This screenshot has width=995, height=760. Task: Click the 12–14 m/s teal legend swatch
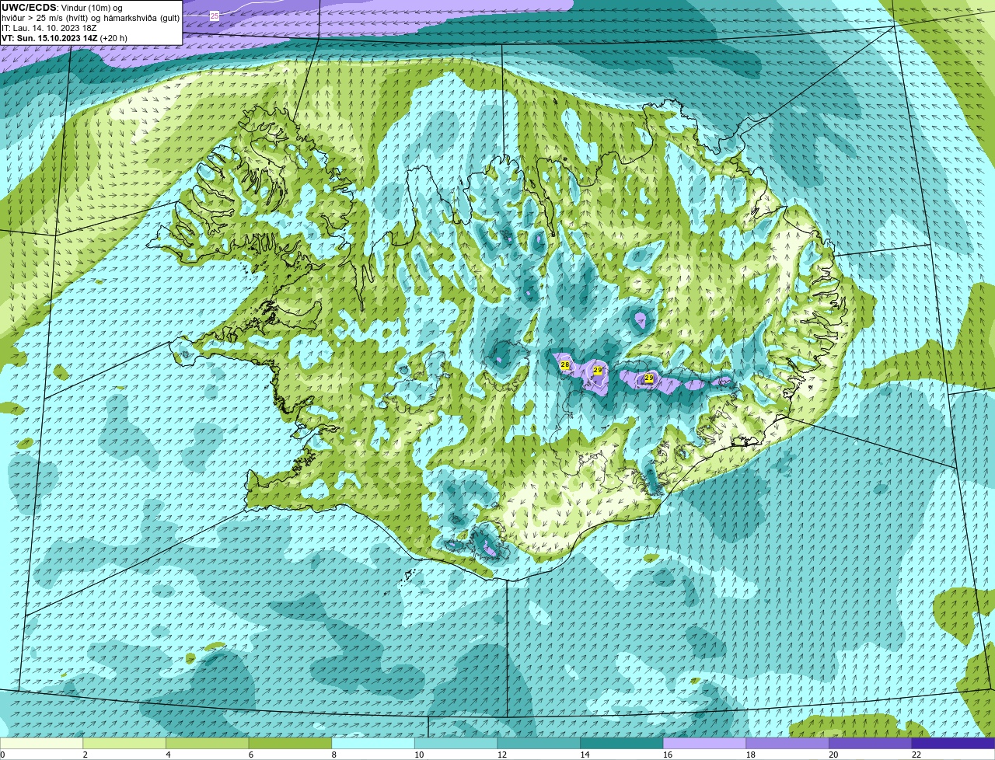point(539,744)
